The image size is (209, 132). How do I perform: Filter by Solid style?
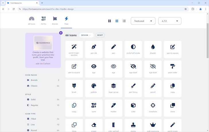tap(33, 100)
